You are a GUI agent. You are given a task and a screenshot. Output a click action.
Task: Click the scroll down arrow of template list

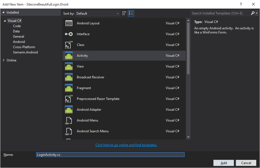click(x=188, y=137)
